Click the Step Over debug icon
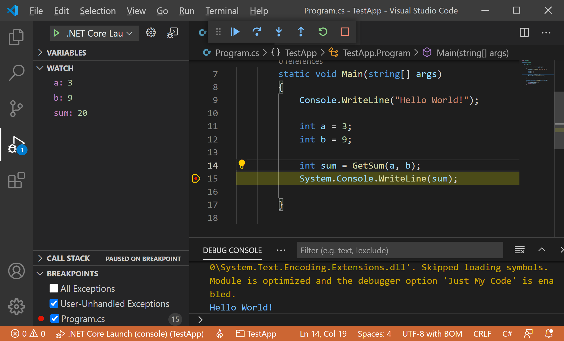The width and height of the screenshot is (564, 341). (x=257, y=32)
